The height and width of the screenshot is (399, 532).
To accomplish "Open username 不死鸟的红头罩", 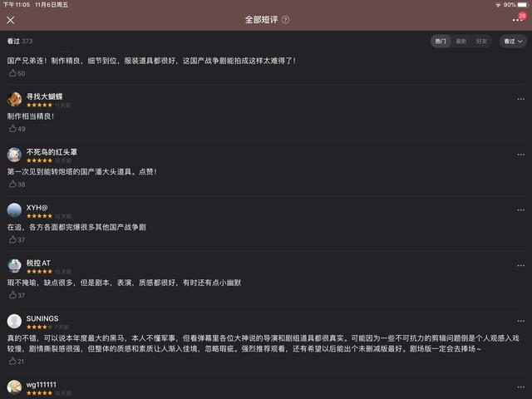I will tap(52, 152).
